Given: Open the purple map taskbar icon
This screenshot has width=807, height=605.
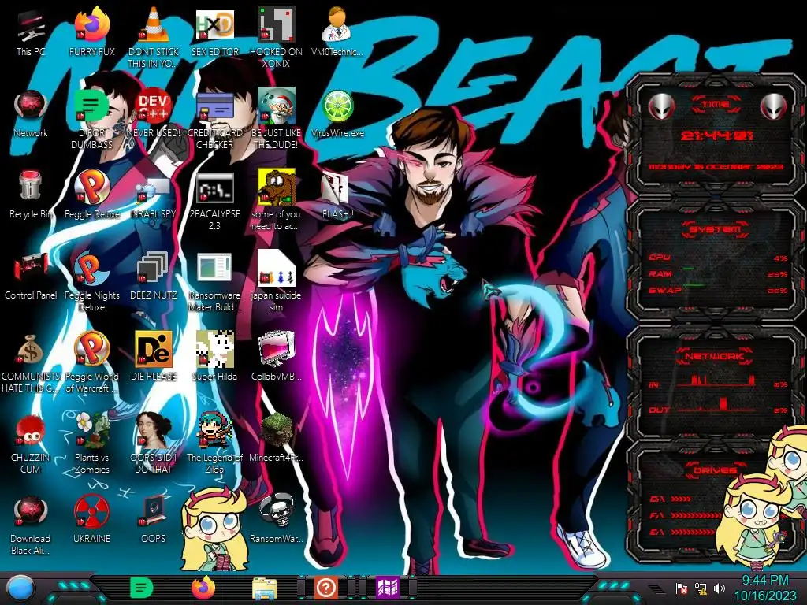Looking at the screenshot, I should tap(388, 588).
